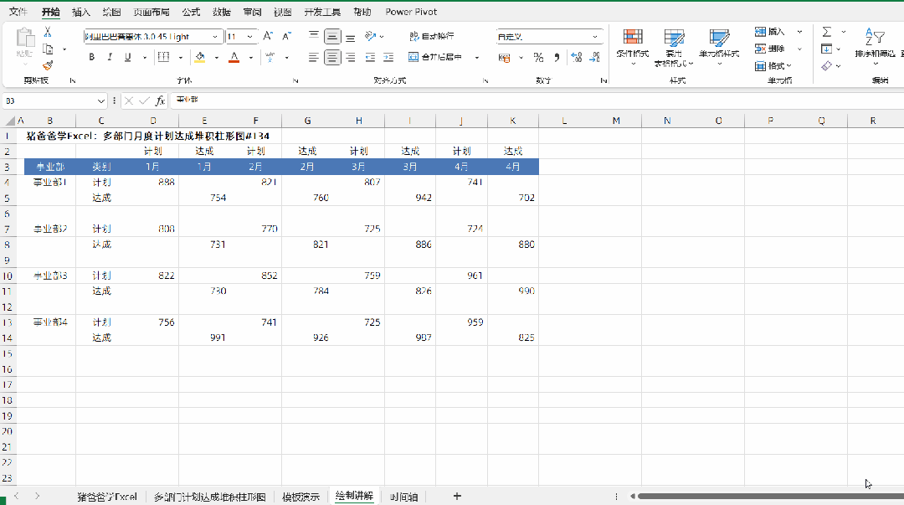Open the 页面布局 (Page Layout) ribbon tab
Viewport: 904px width, 505px height.
tap(151, 12)
